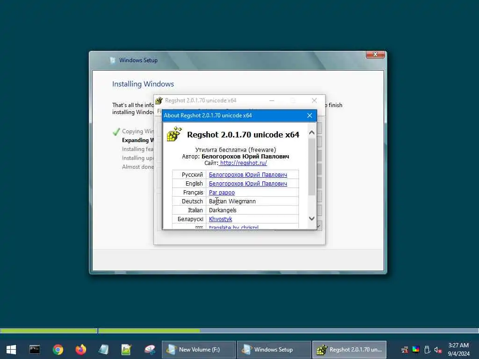Click the network disconnected tray icon
This screenshot has width=479, height=359.
click(x=405, y=350)
